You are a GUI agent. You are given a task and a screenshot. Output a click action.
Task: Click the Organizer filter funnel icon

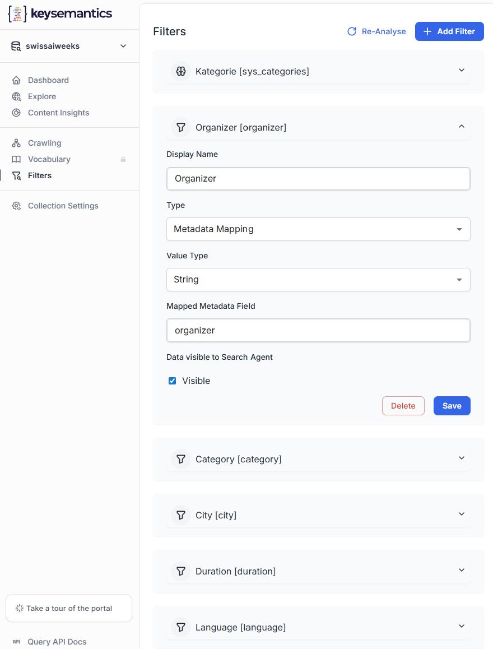(181, 127)
